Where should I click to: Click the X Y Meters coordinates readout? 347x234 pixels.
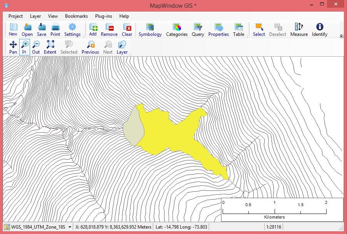point(113,227)
